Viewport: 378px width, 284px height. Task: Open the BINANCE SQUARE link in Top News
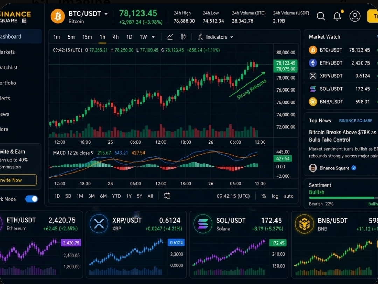click(x=356, y=121)
